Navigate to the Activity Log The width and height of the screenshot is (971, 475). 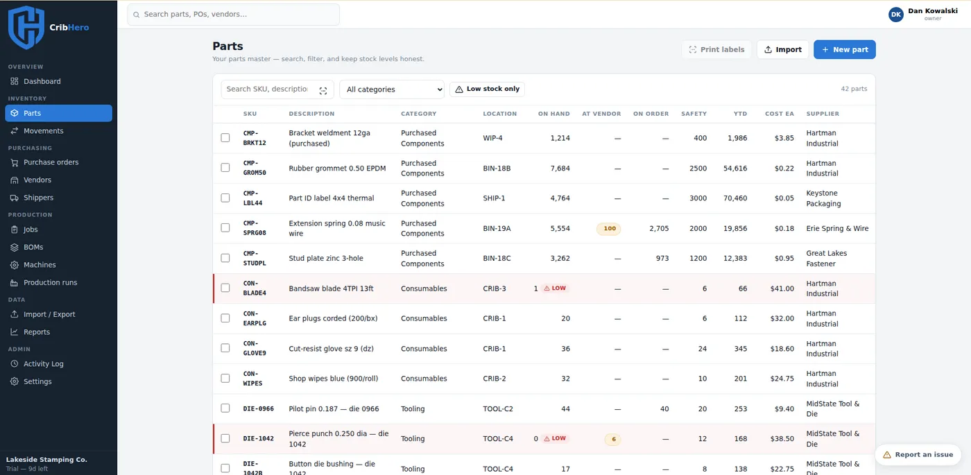click(x=58, y=364)
